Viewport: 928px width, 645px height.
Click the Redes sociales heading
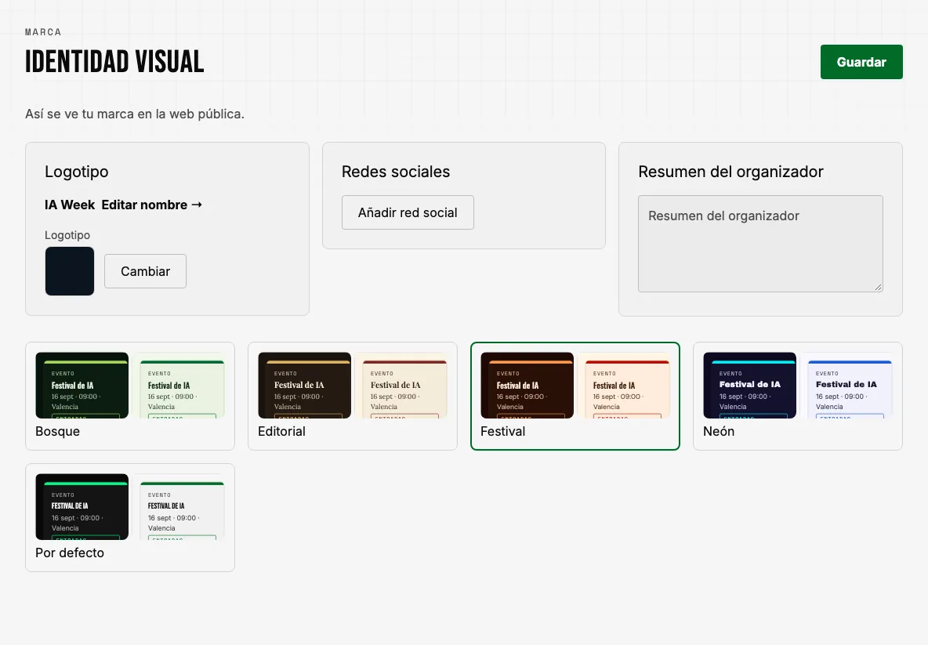click(x=396, y=172)
